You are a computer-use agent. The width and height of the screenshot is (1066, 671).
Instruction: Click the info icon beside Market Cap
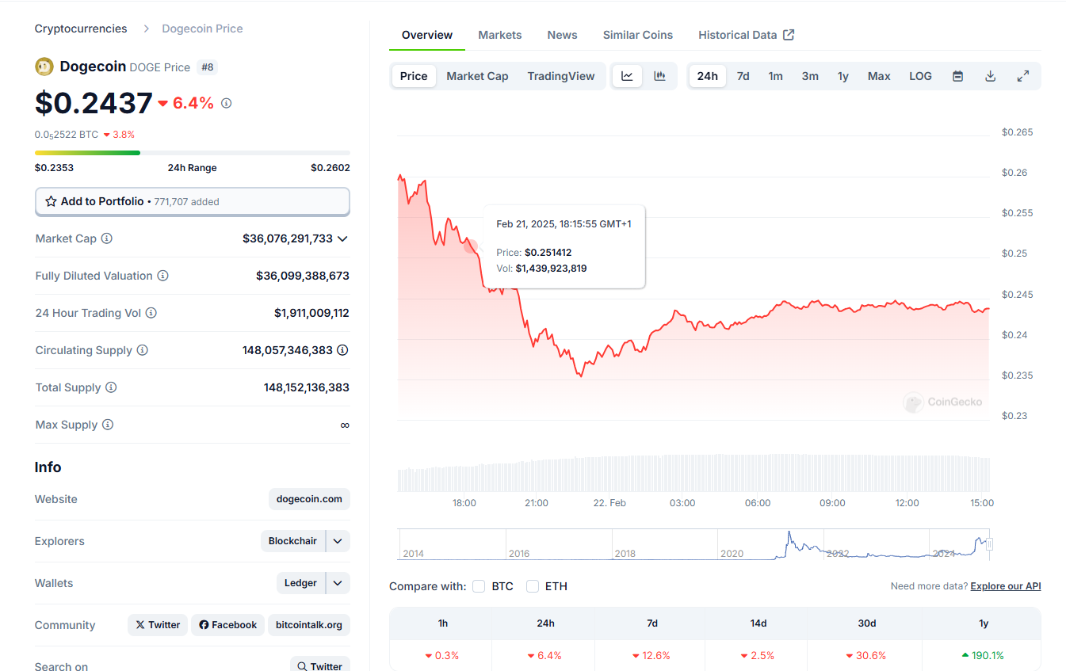click(107, 238)
